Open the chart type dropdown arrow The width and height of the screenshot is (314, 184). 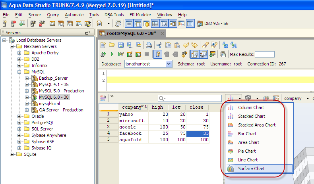point(240,98)
